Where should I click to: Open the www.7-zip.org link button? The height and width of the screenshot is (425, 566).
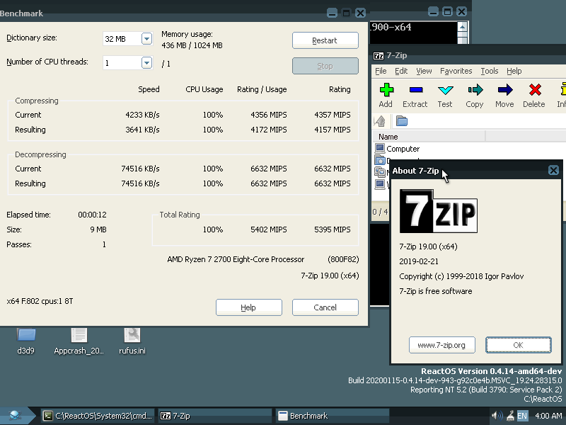point(441,345)
